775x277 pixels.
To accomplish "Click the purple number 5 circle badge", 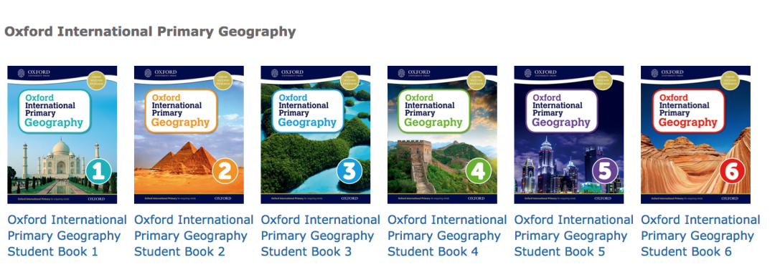I will [605, 172].
